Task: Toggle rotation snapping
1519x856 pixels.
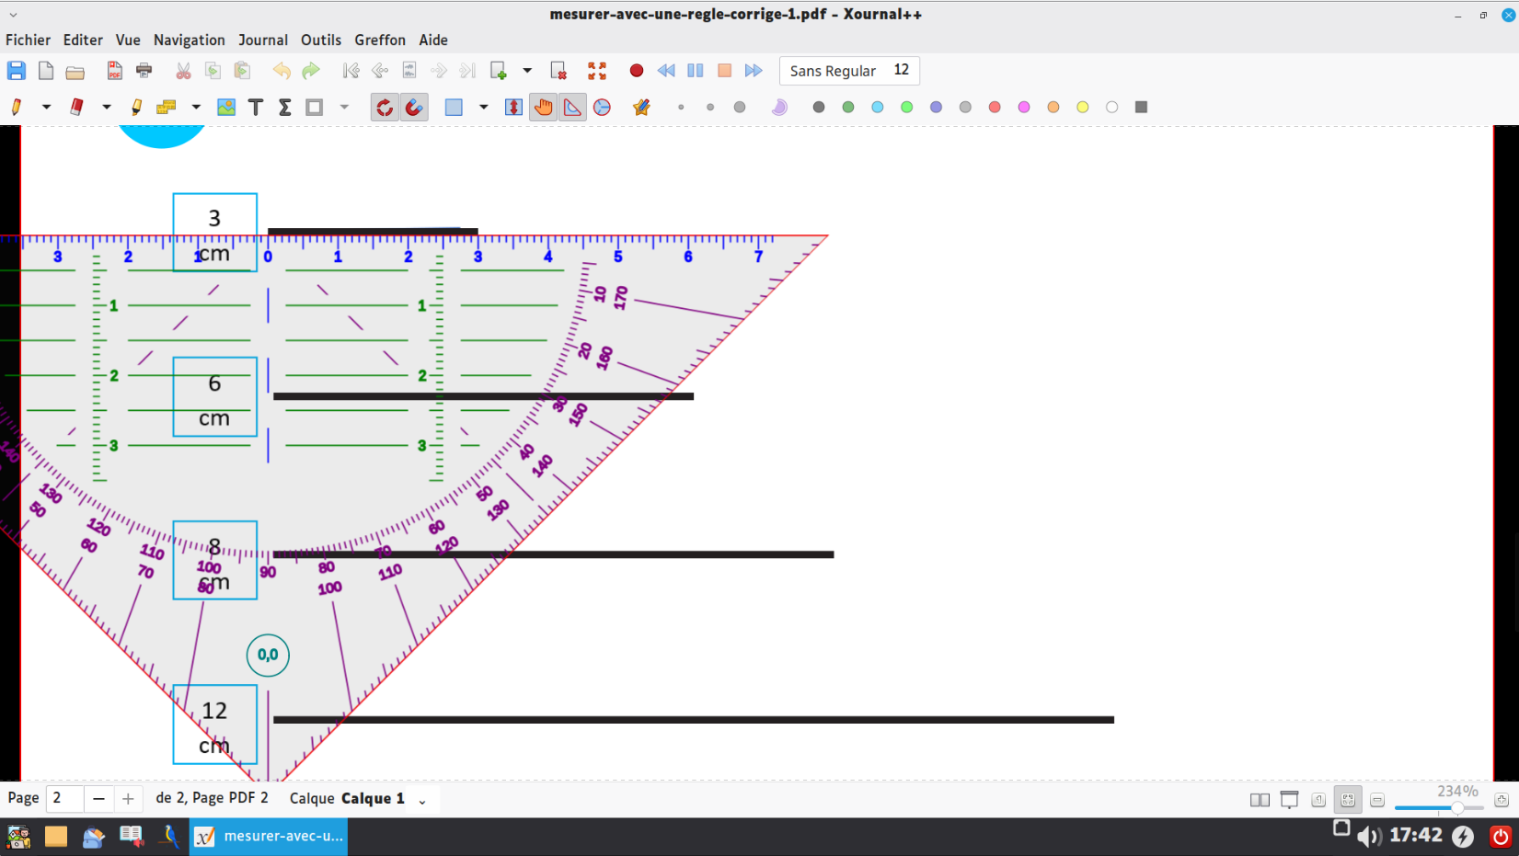Action: [385, 108]
